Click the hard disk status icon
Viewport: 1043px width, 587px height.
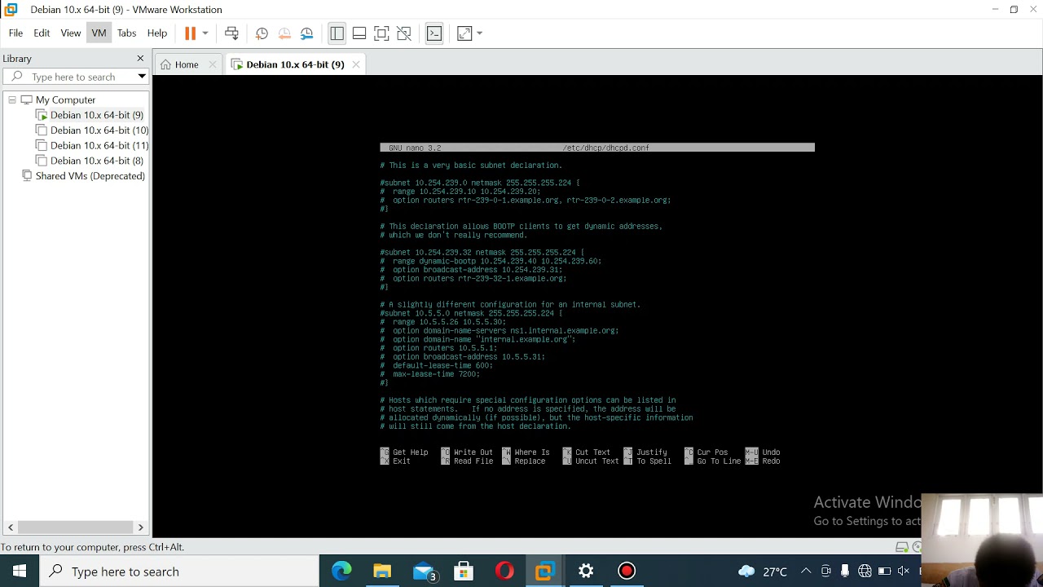(x=902, y=547)
